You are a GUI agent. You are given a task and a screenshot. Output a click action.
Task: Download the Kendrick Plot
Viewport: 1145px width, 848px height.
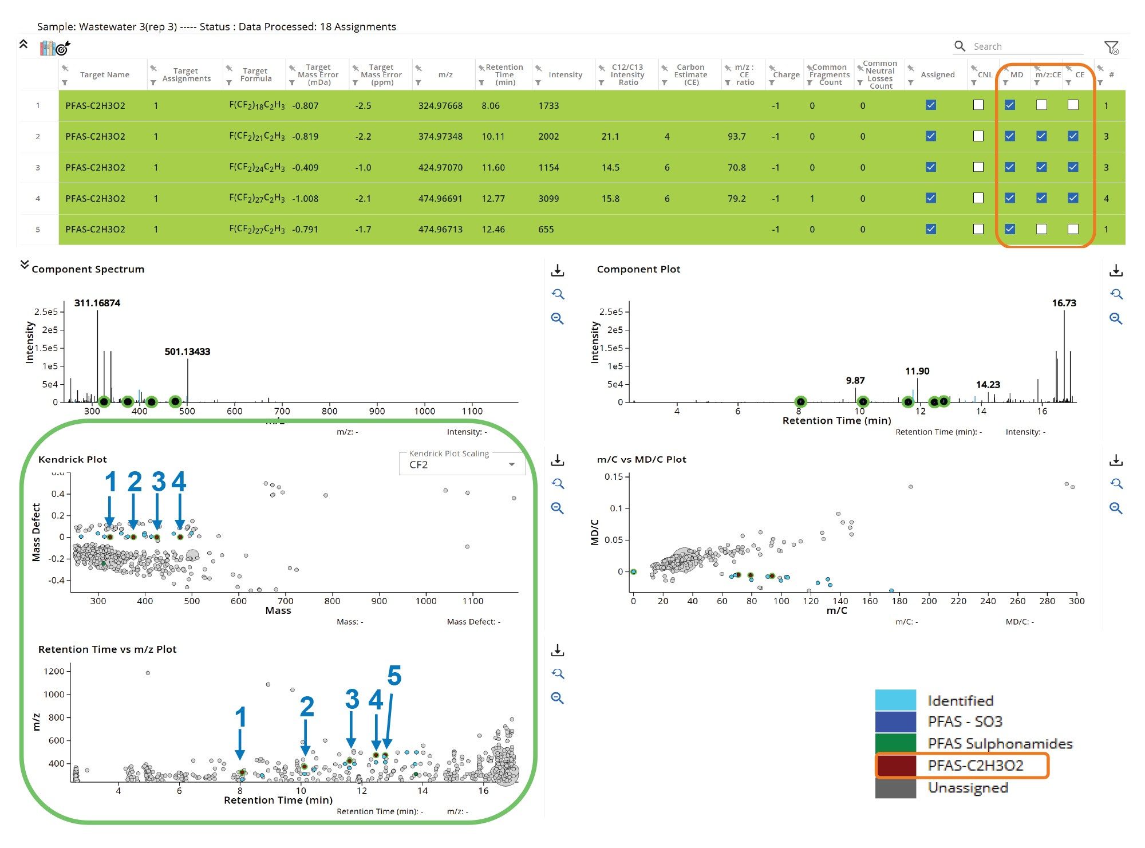click(558, 460)
